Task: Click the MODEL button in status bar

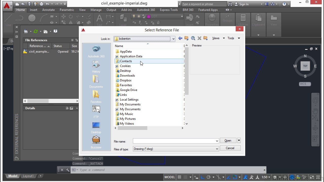Action: click(x=170, y=177)
